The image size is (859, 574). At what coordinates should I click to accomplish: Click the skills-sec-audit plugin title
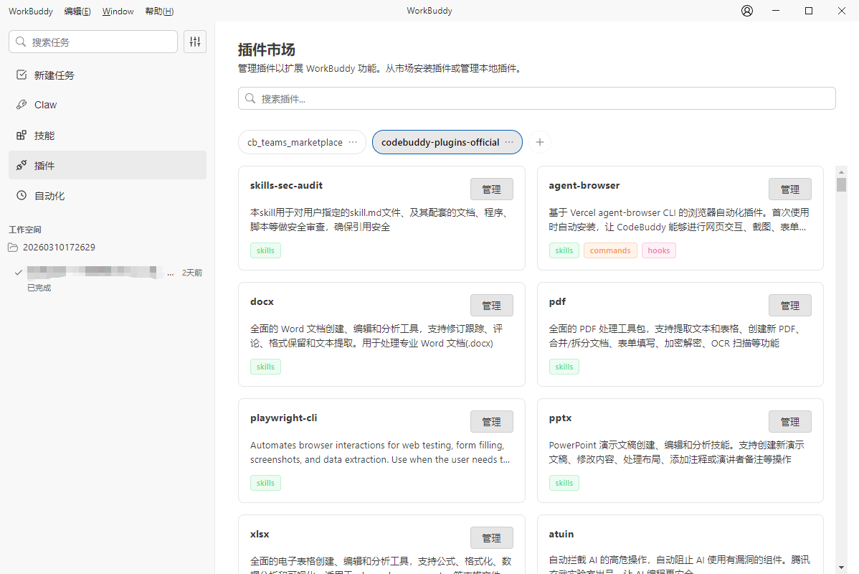[x=287, y=185]
